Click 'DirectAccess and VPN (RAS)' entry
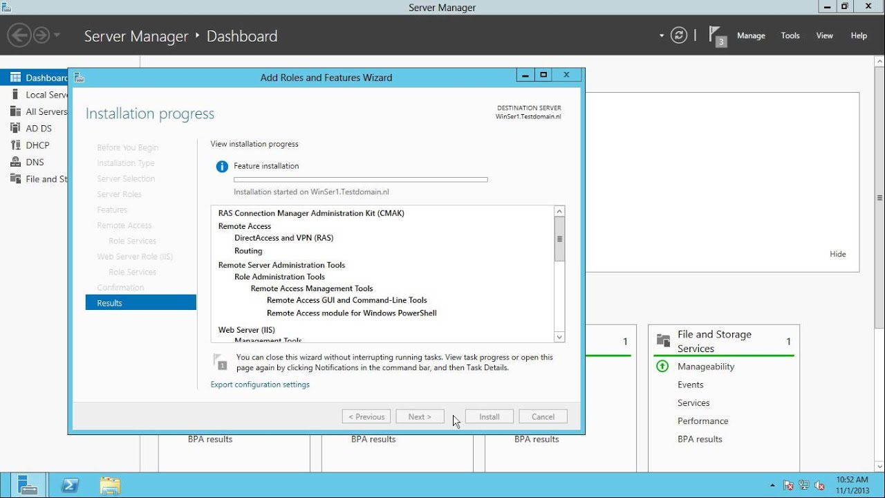The image size is (885, 498). click(x=283, y=238)
